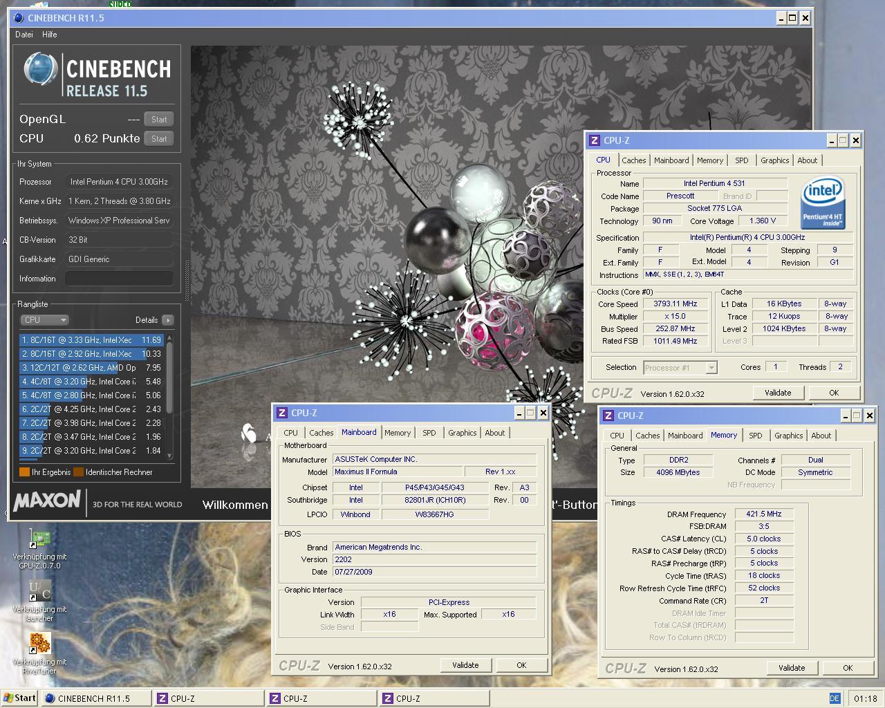This screenshot has width=885, height=708.
Task: Click OK in CPU-Z Memory window
Action: (848, 668)
